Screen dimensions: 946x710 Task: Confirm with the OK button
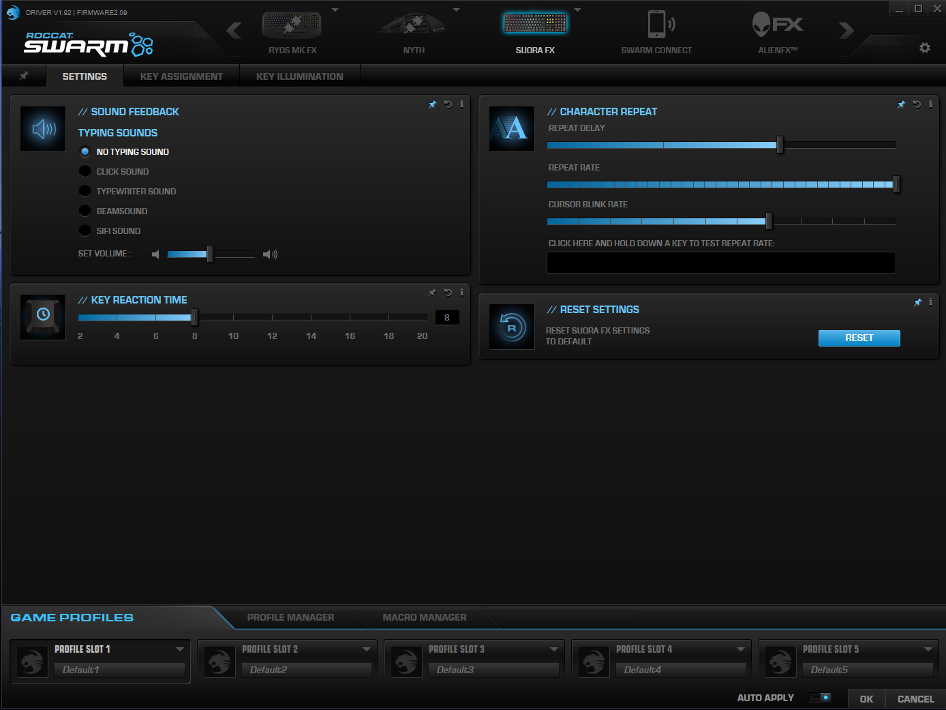866,699
